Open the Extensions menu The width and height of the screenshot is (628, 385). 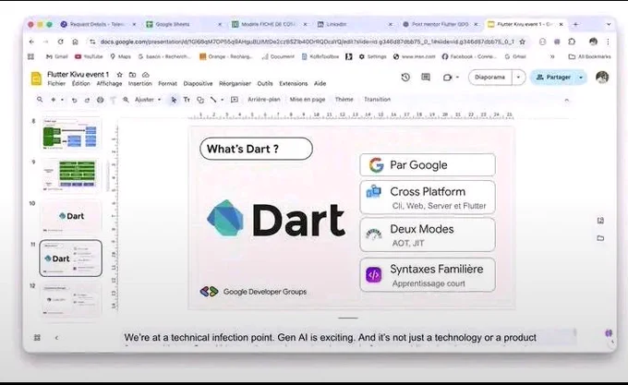click(x=293, y=84)
